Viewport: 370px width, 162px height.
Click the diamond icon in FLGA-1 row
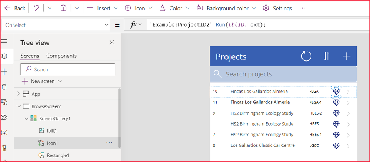point(336,102)
